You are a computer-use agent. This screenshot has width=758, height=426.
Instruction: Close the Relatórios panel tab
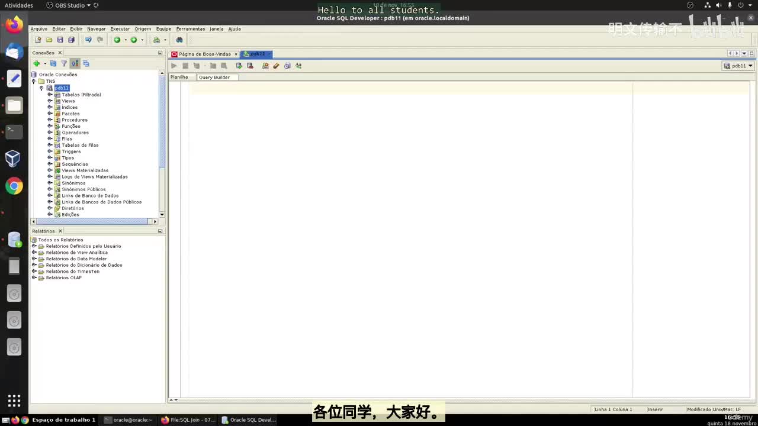click(60, 231)
